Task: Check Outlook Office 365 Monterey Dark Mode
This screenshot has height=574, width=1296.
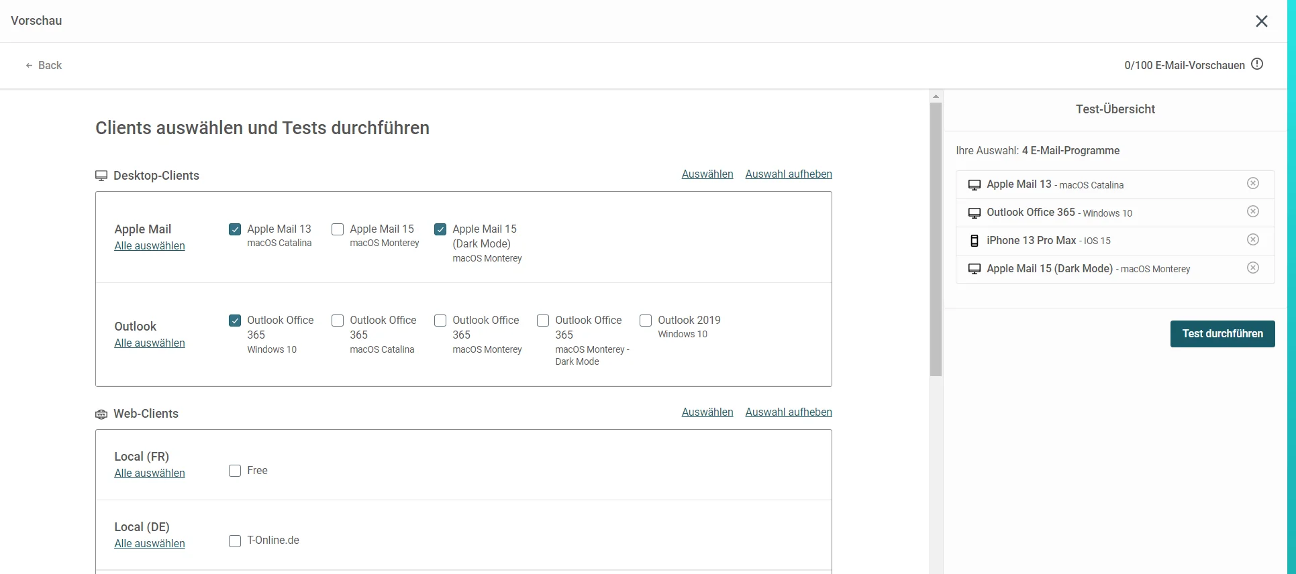Action: point(543,321)
